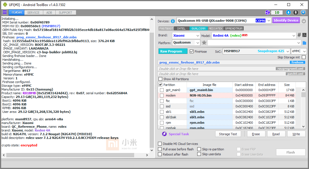The width and height of the screenshot is (309, 169).
Task: Click the USB cable icon
Action: point(296,12)
